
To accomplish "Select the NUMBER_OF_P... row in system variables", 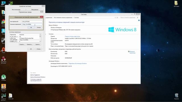I will pyautogui.click(x=24, y=41).
